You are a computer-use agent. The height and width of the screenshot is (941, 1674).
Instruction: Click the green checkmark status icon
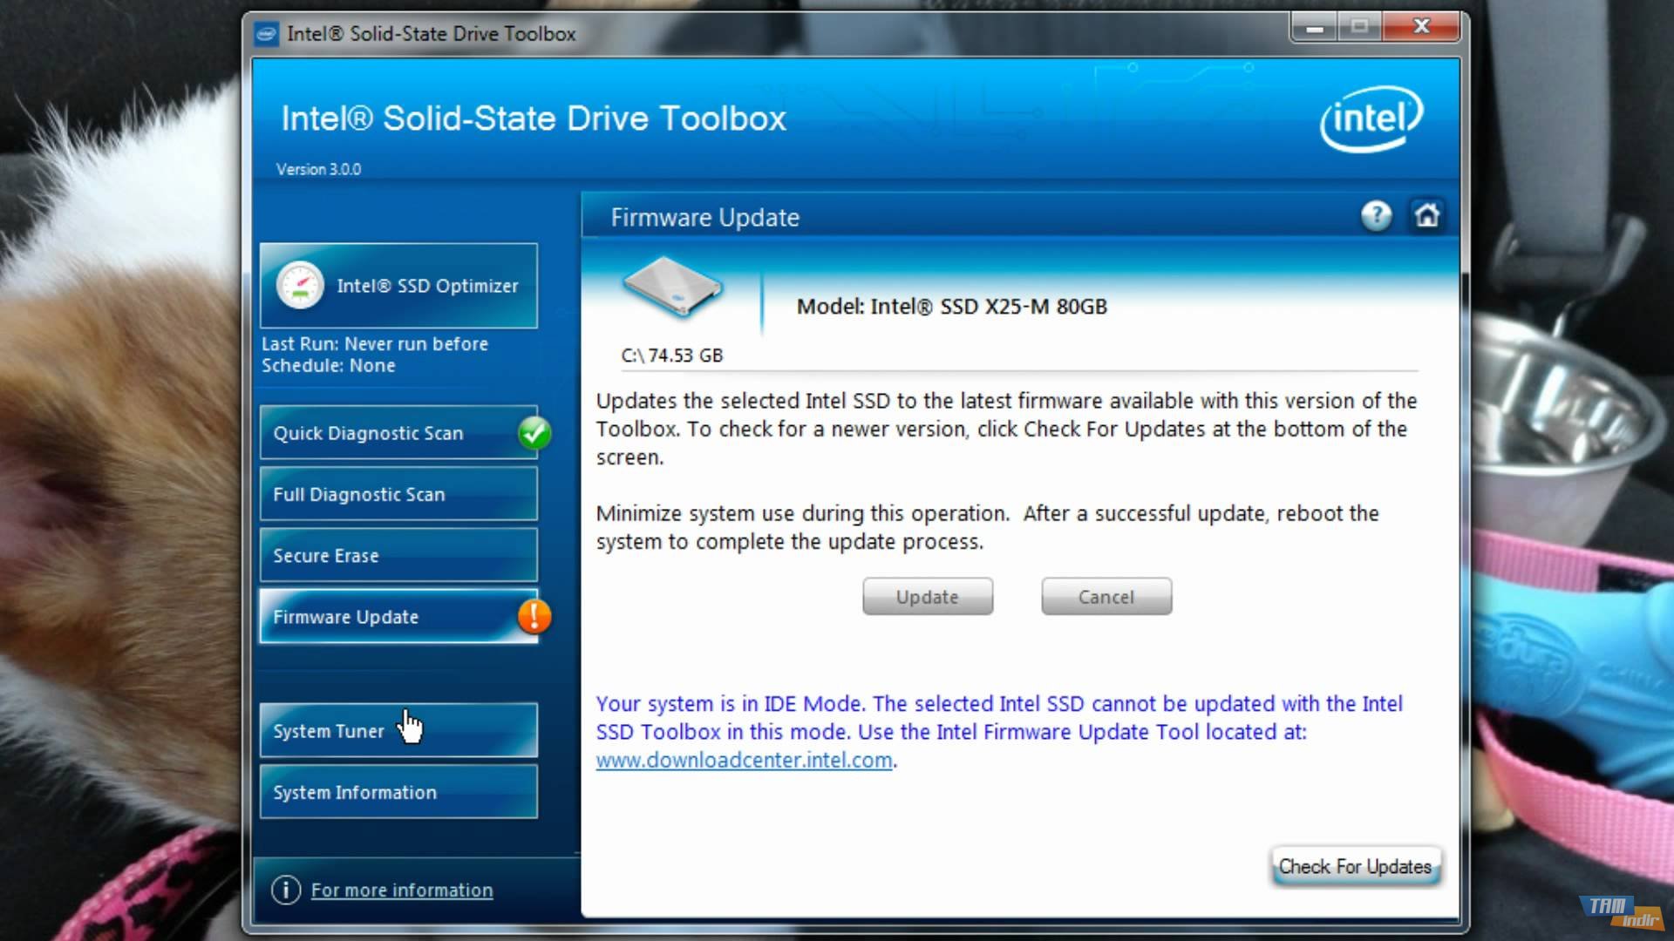(534, 433)
